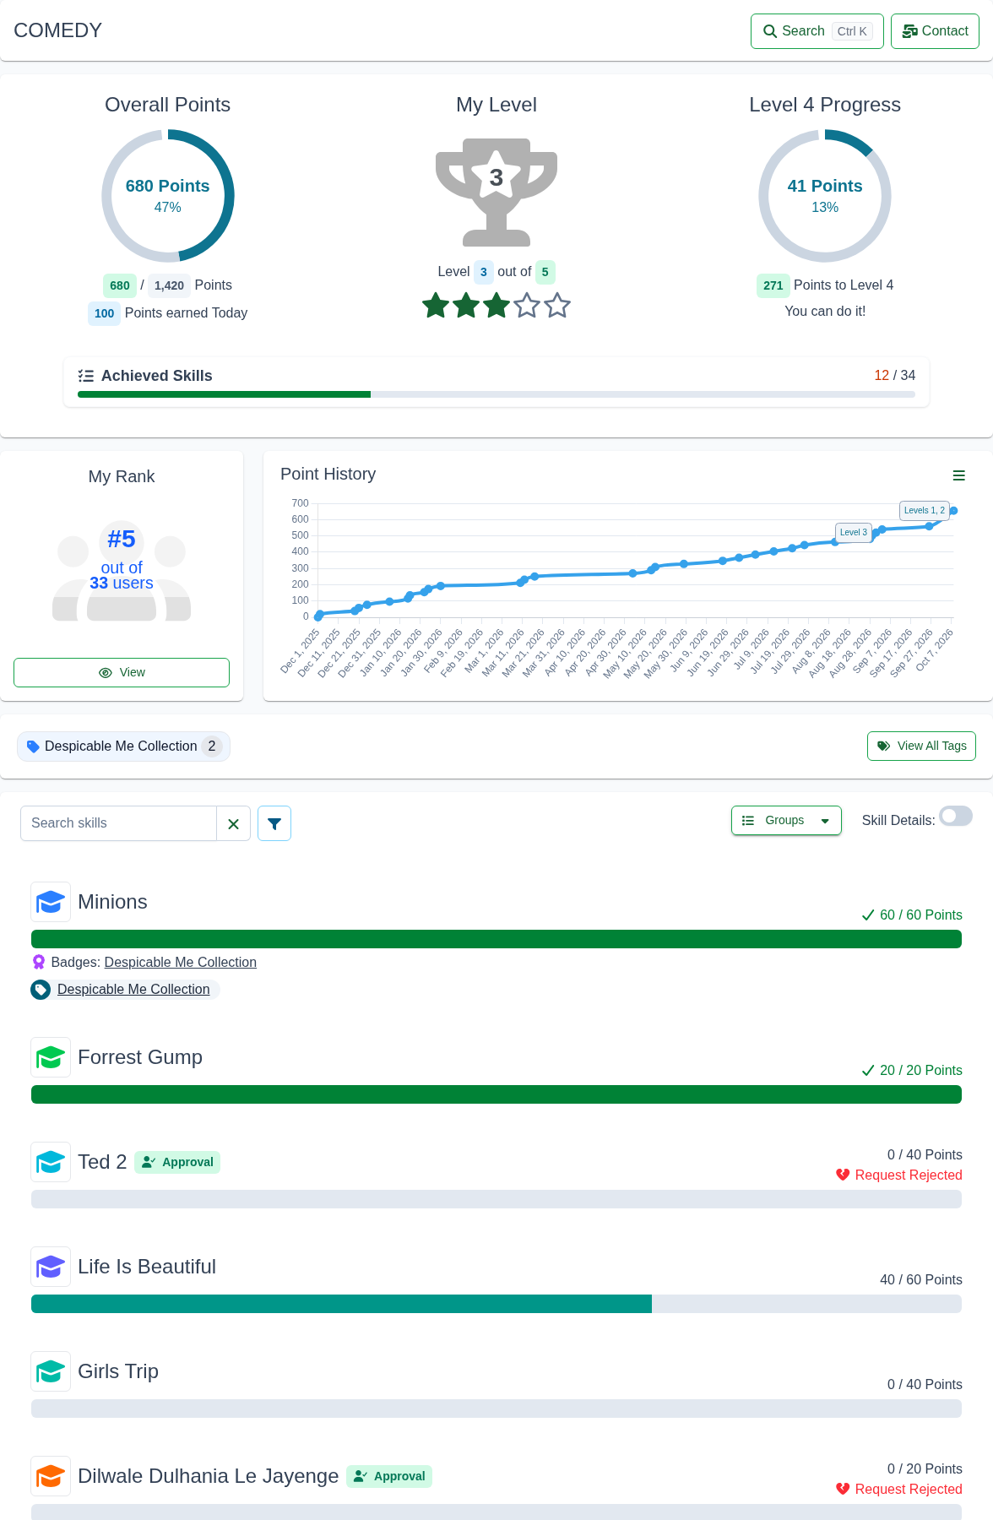Click the Dilwale Dulhania Le Jayenge skill icon
993x1520 pixels.
(x=51, y=1476)
